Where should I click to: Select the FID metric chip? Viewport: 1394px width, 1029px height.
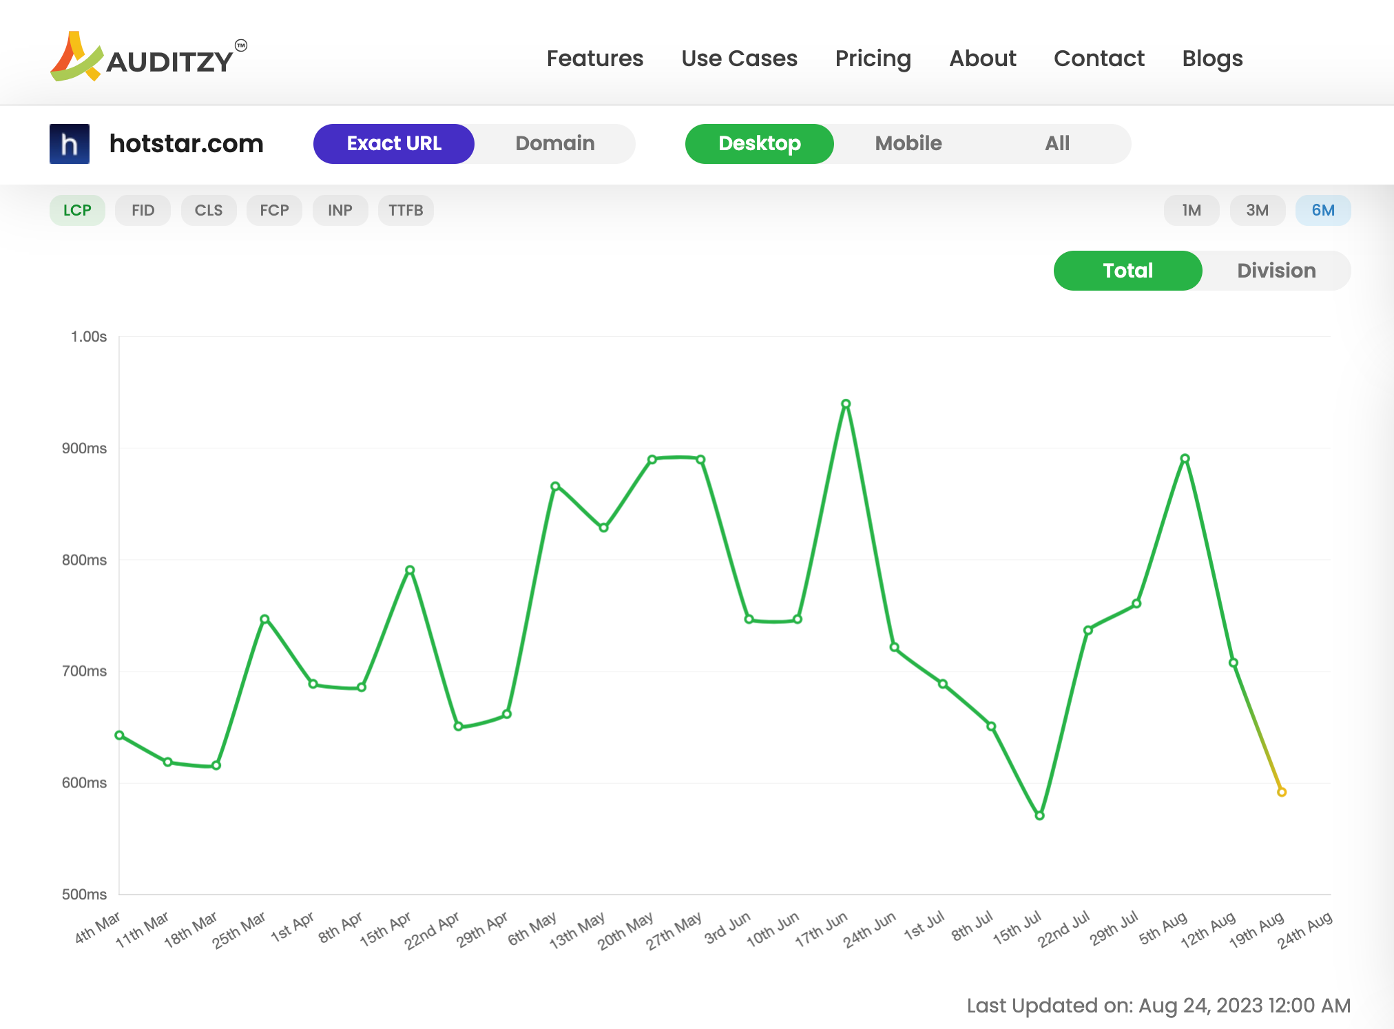(x=143, y=210)
